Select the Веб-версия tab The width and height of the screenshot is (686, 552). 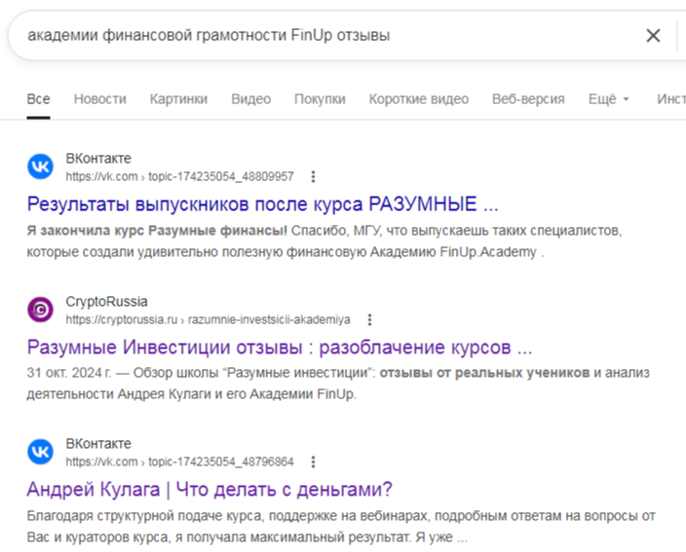(528, 99)
